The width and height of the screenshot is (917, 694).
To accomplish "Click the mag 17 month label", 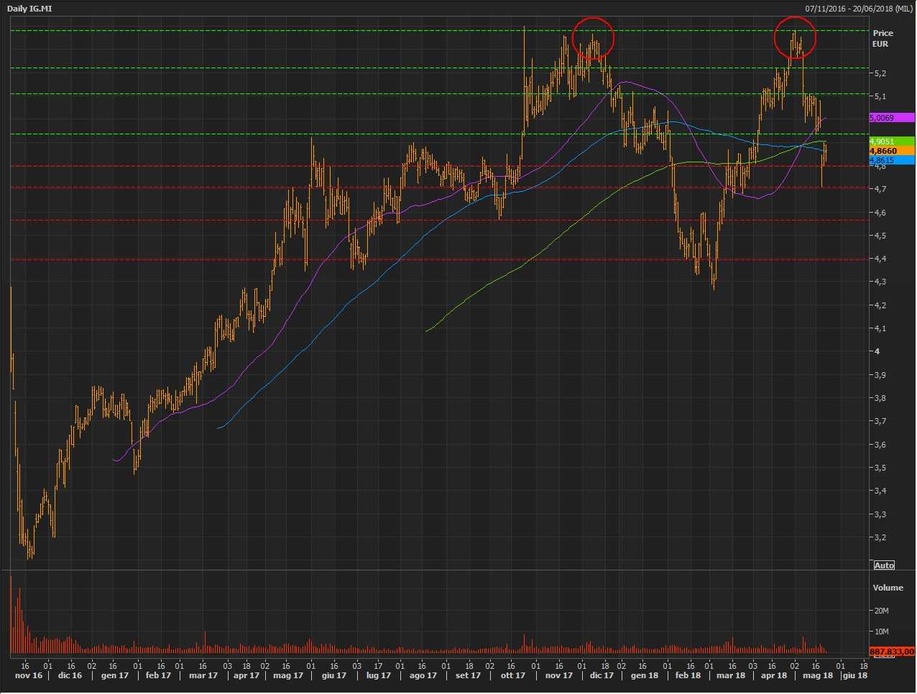I will click(288, 675).
